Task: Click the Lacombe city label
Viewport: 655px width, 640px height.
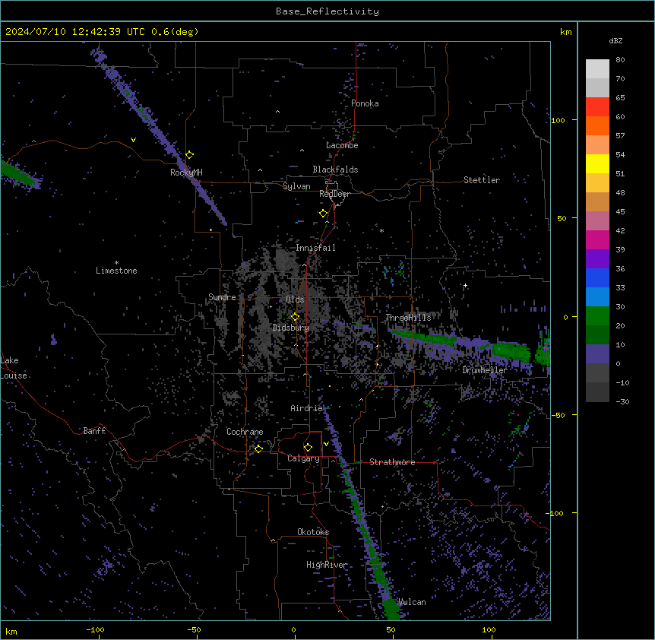Action: tap(342, 145)
